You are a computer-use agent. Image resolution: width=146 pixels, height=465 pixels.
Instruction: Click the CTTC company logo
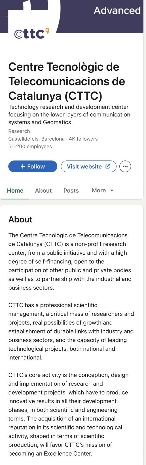click(31, 33)
